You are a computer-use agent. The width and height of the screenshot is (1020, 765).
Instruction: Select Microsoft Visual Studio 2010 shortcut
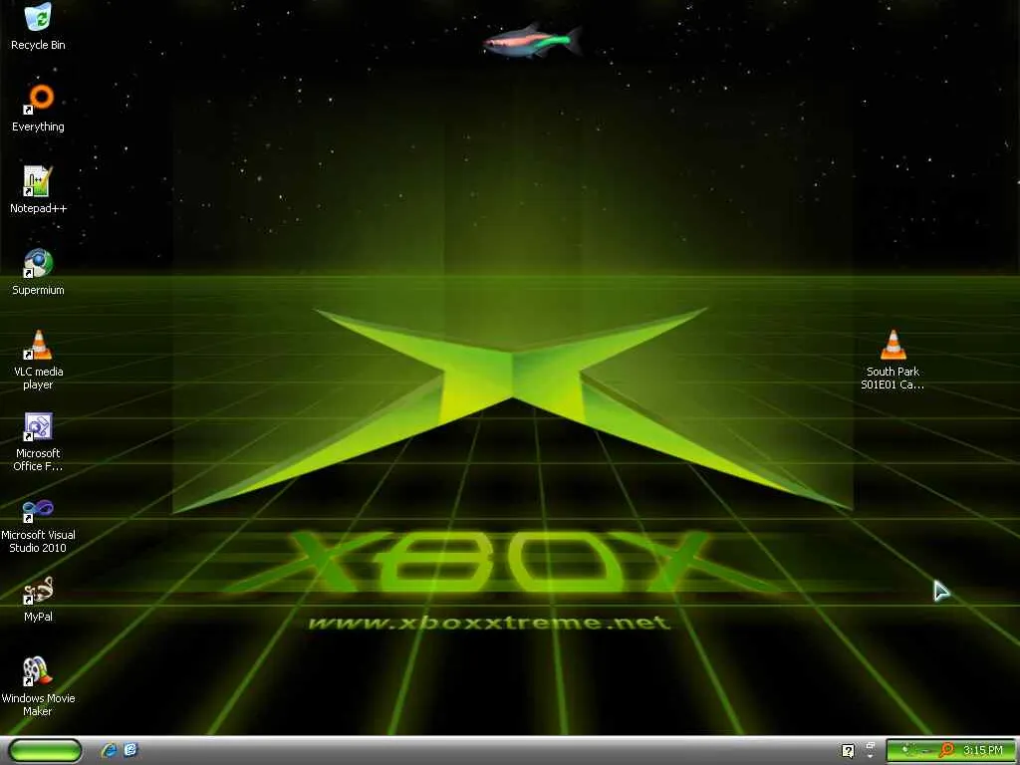coord(38,524)
